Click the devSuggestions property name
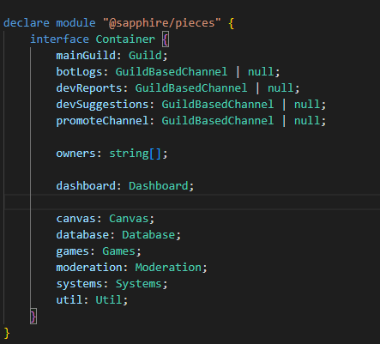Viewport: 380px width, 344px height. pyautogui.click(x=102, y=105)
